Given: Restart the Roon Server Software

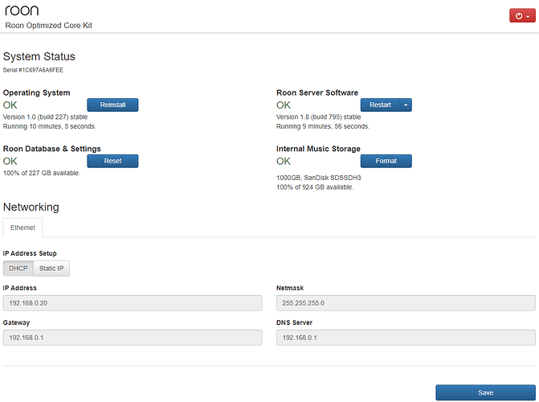Looking at the screenshot, I should coord(380,105).
